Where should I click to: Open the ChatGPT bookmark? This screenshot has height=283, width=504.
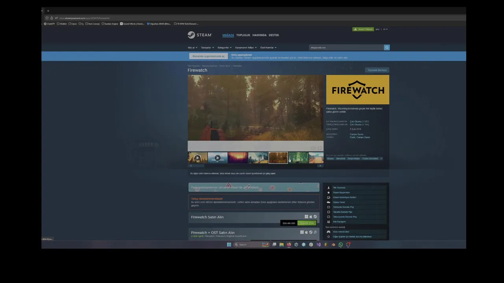(50, 24)
